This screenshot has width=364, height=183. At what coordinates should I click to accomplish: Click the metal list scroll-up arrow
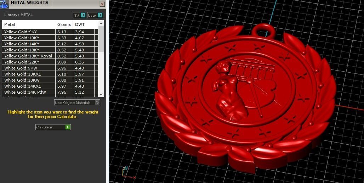click(x=101, y=23)
